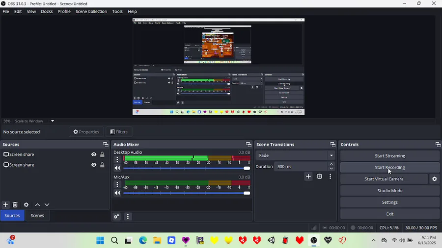Open Audio Mixer bottom three-dot menu
442x248 pixels.
128,216
